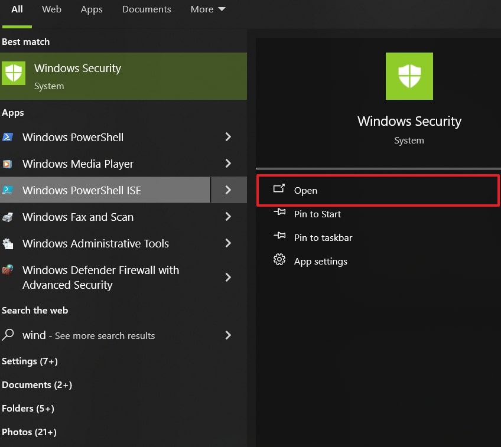Switch to the Web tab
501x447 pixels.
coord(51,9)
